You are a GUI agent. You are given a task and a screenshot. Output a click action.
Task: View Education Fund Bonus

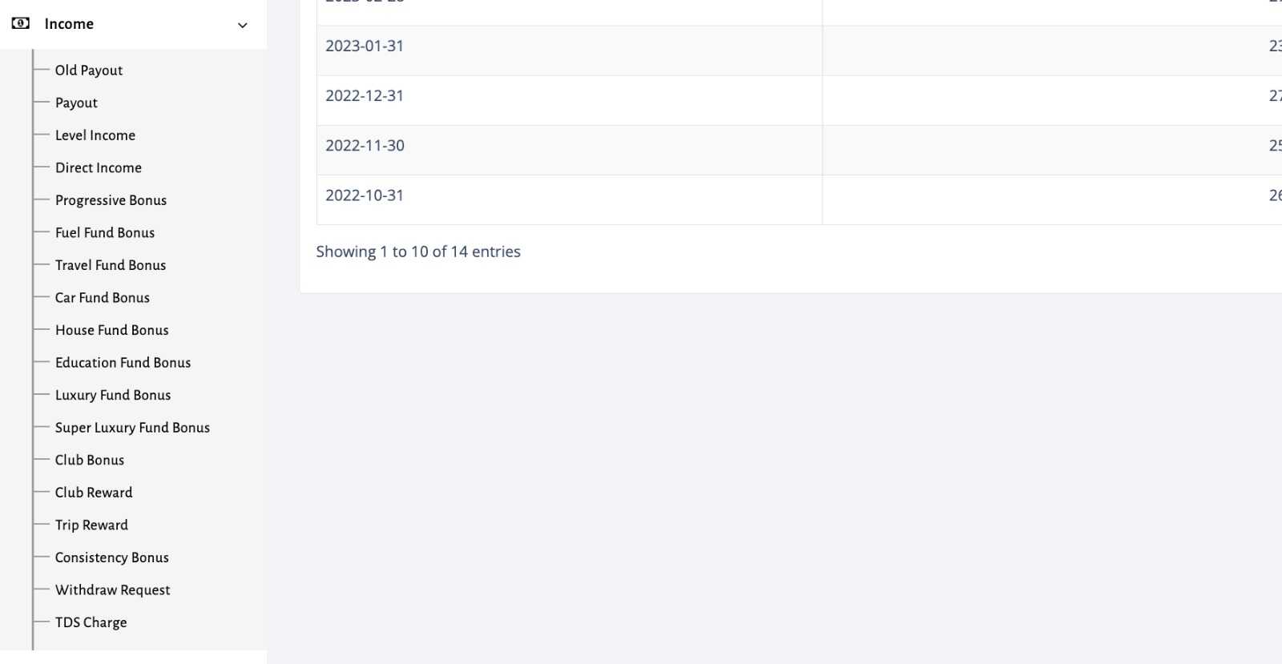click(123, 363)
